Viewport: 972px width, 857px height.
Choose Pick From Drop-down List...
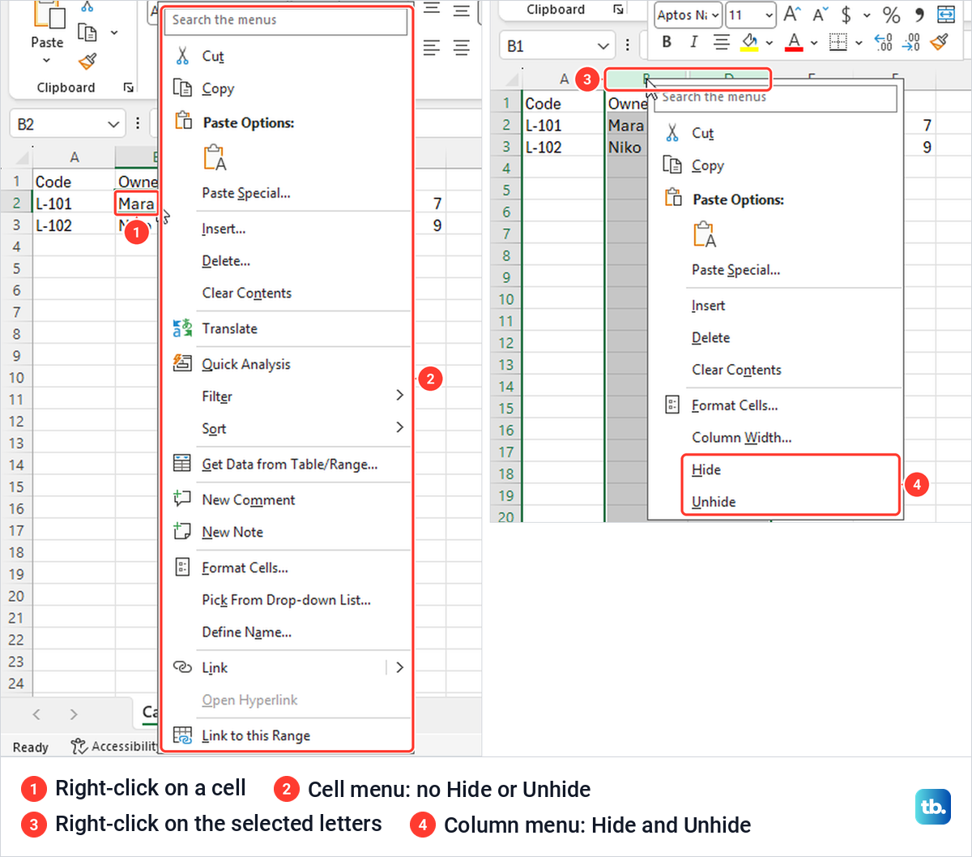pyautogui.click(x=287, y=600)
